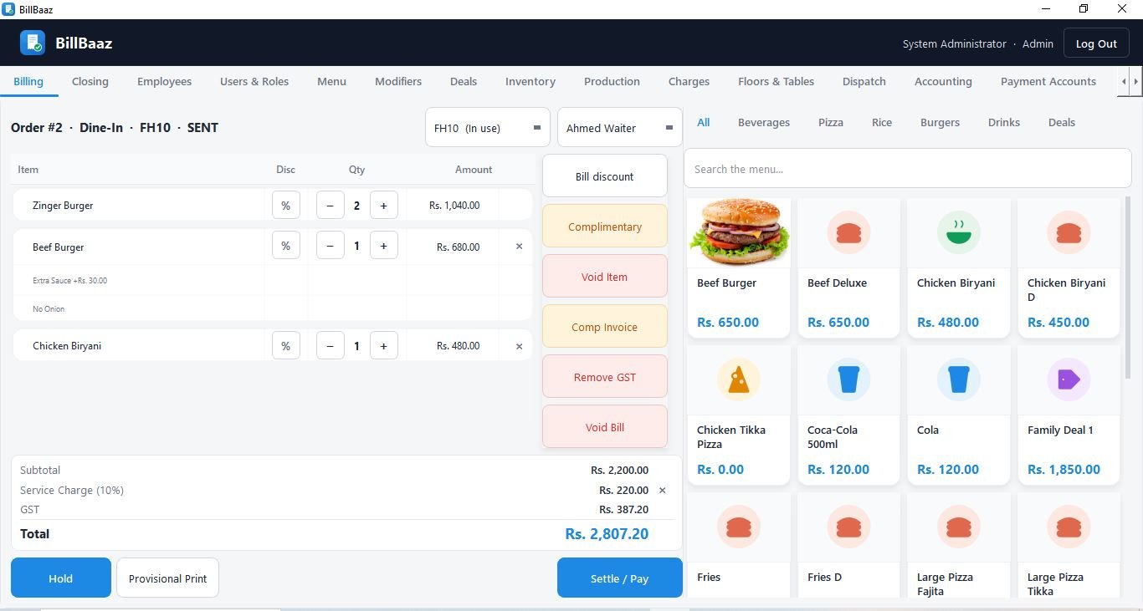Add Beef Deluxe via its burger icon
This screenshot has height=611, width=1143.
pos(848,232)
